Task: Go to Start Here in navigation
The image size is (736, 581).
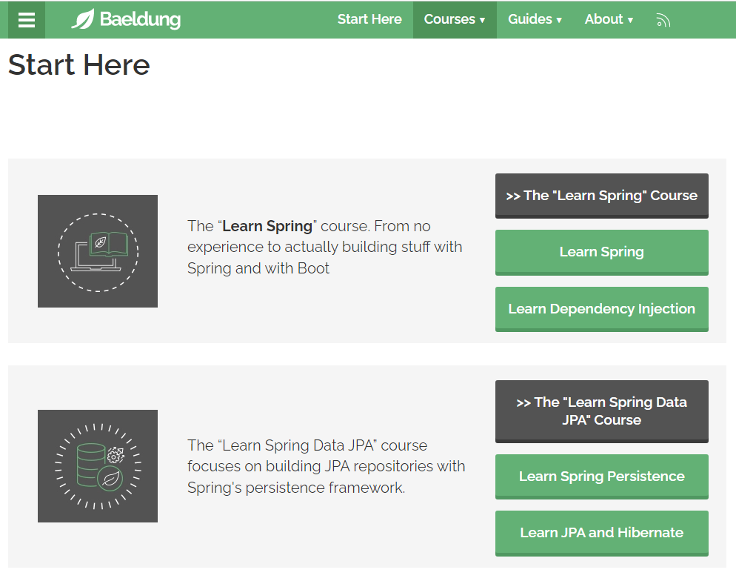Action: pos(369,19)
